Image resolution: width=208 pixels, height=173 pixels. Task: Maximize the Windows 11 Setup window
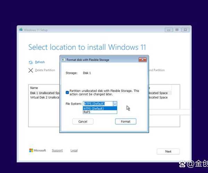point(177,30)
